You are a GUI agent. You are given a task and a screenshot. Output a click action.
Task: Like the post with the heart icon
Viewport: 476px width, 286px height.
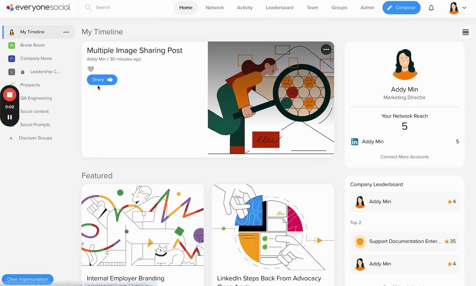[x=91, y=69]
